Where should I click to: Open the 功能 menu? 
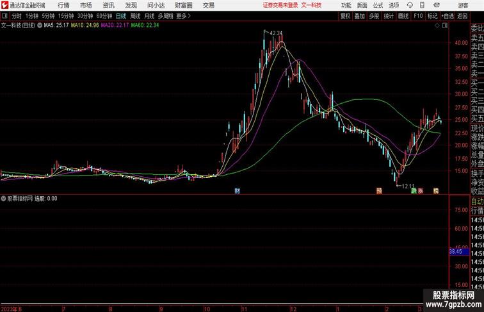tap(346, 5)
